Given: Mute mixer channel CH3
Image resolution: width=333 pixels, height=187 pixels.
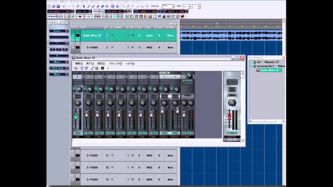Looking at the screenshot, I should point(100,95).
